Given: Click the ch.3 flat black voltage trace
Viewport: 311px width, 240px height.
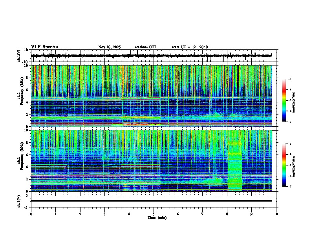Looking at the screenshot, I should 151,201.
